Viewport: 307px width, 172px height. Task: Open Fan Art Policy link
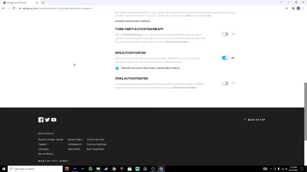click(x=46, y=154)
